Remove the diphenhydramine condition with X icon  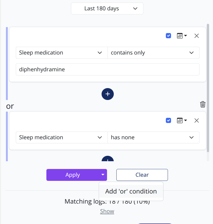[197, 36]
